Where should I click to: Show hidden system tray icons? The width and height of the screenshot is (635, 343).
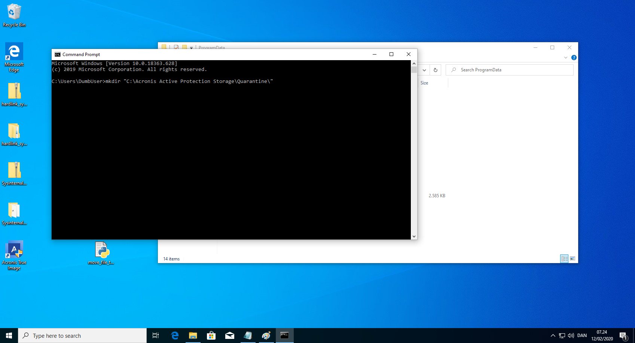pyautogui.click(x=553, y=336)
